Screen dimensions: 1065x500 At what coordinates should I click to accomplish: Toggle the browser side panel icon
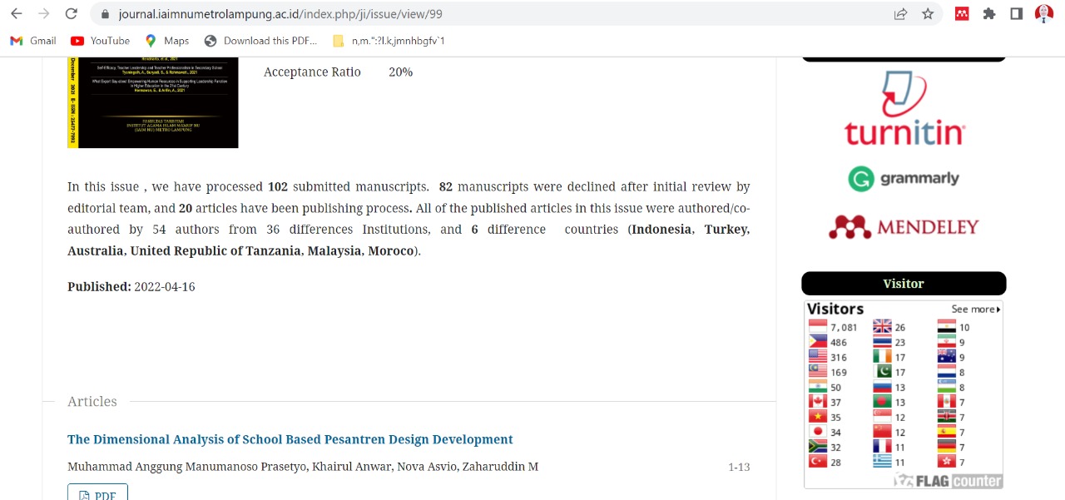click(1016, 14)
